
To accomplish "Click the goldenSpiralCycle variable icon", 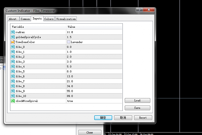I will [x=13, y=37].
